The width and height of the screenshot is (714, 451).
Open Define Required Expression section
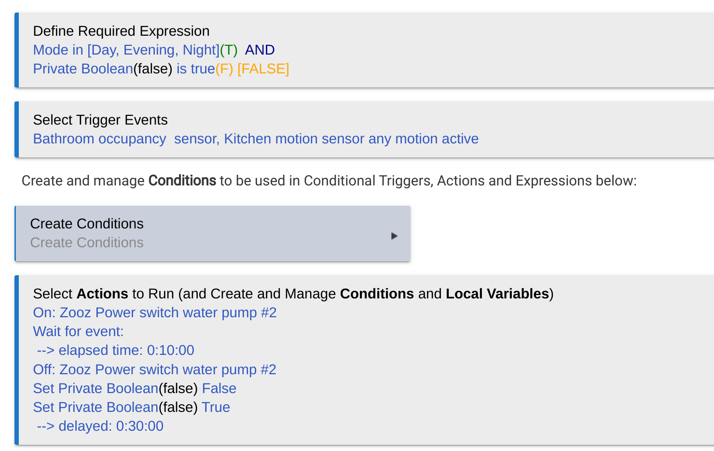364,50
